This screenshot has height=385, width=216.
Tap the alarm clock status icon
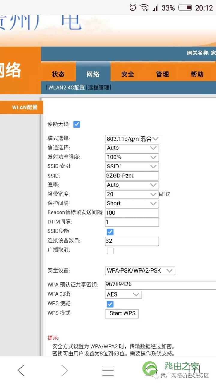point(133,8)
